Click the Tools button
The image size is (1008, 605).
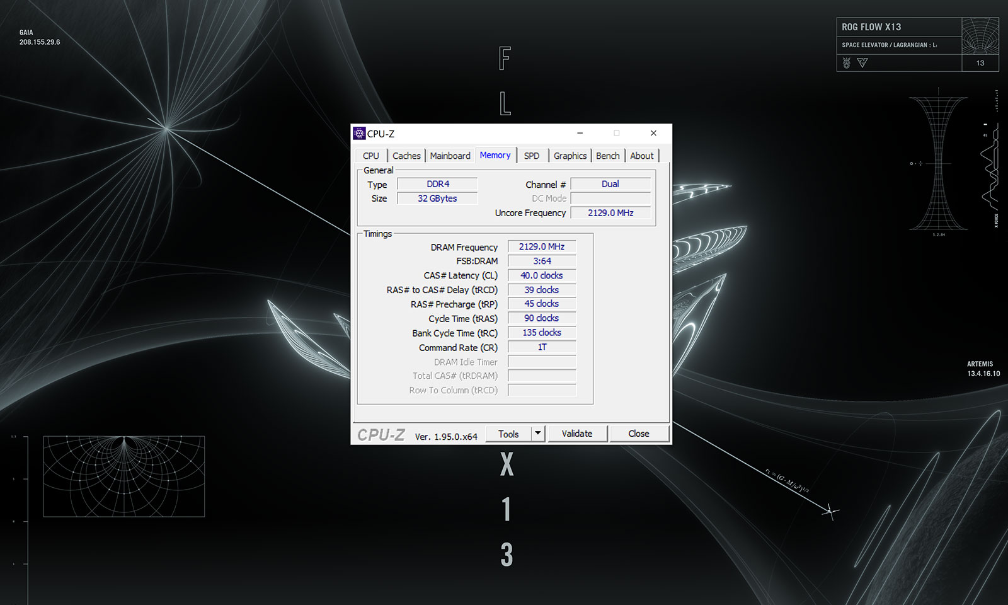click(508, 434)
